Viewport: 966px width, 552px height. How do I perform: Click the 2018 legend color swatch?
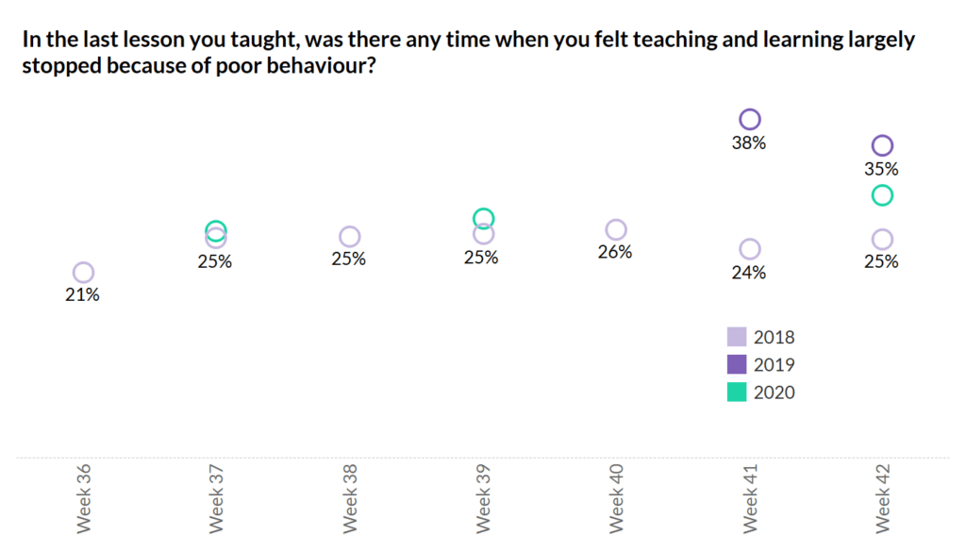pyautogui.click(x=737, y=337)
